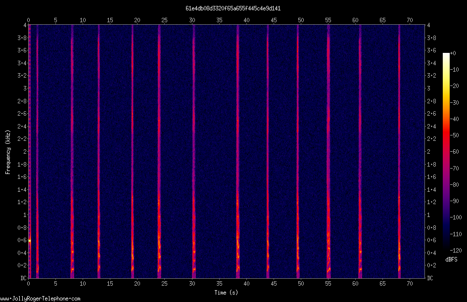Click the 4 label on the right frequency axis
The height and width of the screenshot is (302, 467).
click(x=428, y=25)
